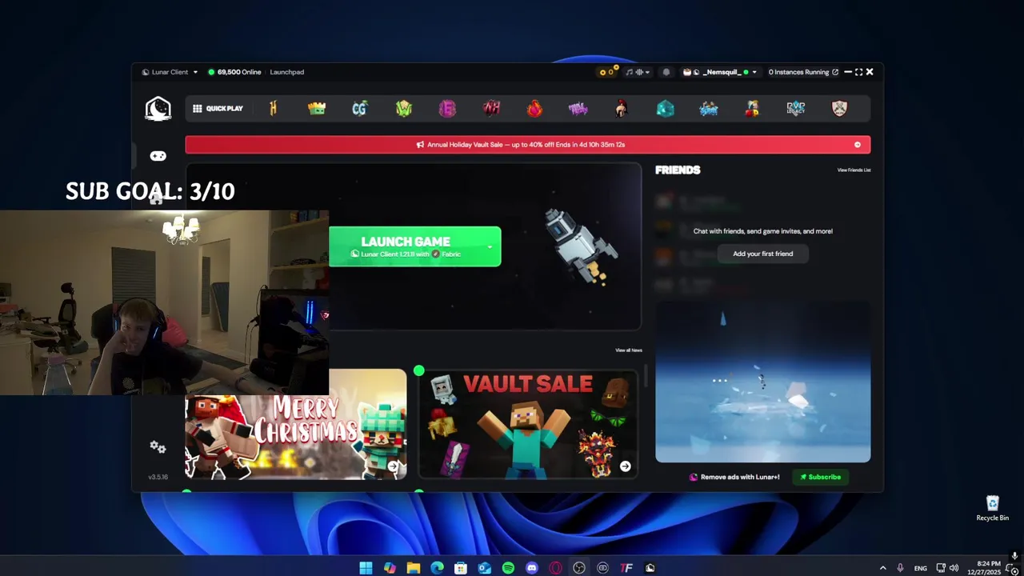The height and width of the screenshot is (576, 1024).
Task: Open Discord from the taskbar
Action: click(532, 568)
